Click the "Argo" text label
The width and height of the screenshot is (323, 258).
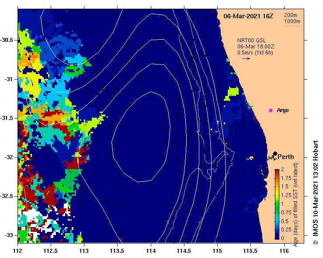coord(283,110)
